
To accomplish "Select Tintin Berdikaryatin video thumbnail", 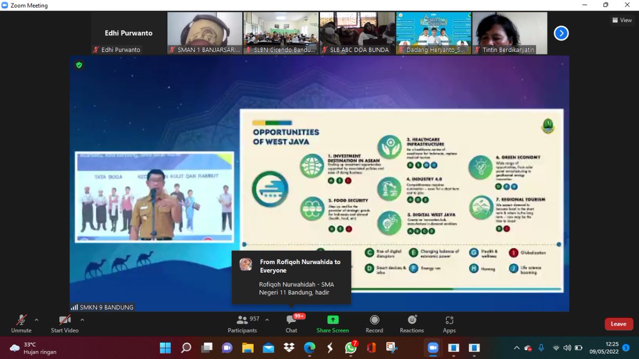I will 510,33.
